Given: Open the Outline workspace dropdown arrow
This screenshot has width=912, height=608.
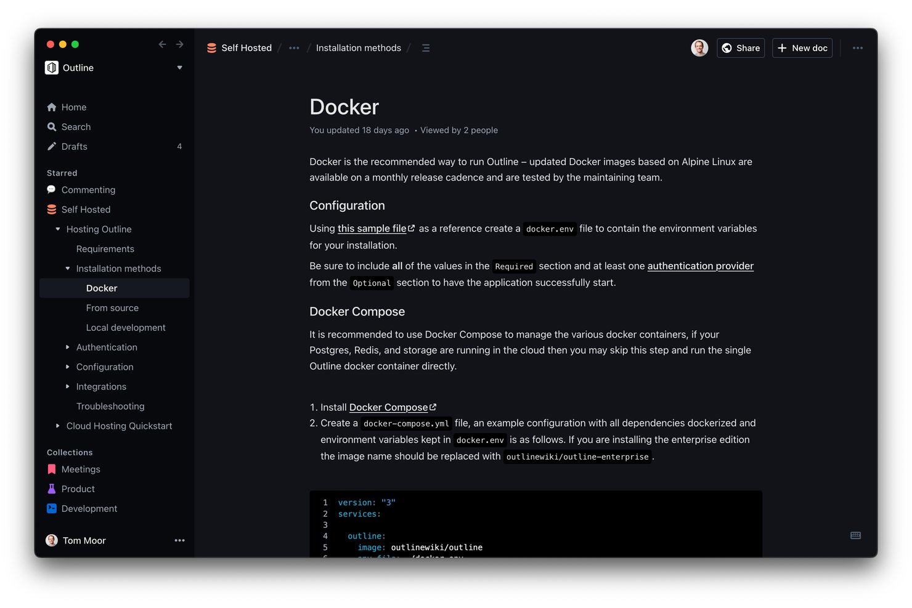Looking at the screenshot, I should pyautogui.click(x=179, y=68).
